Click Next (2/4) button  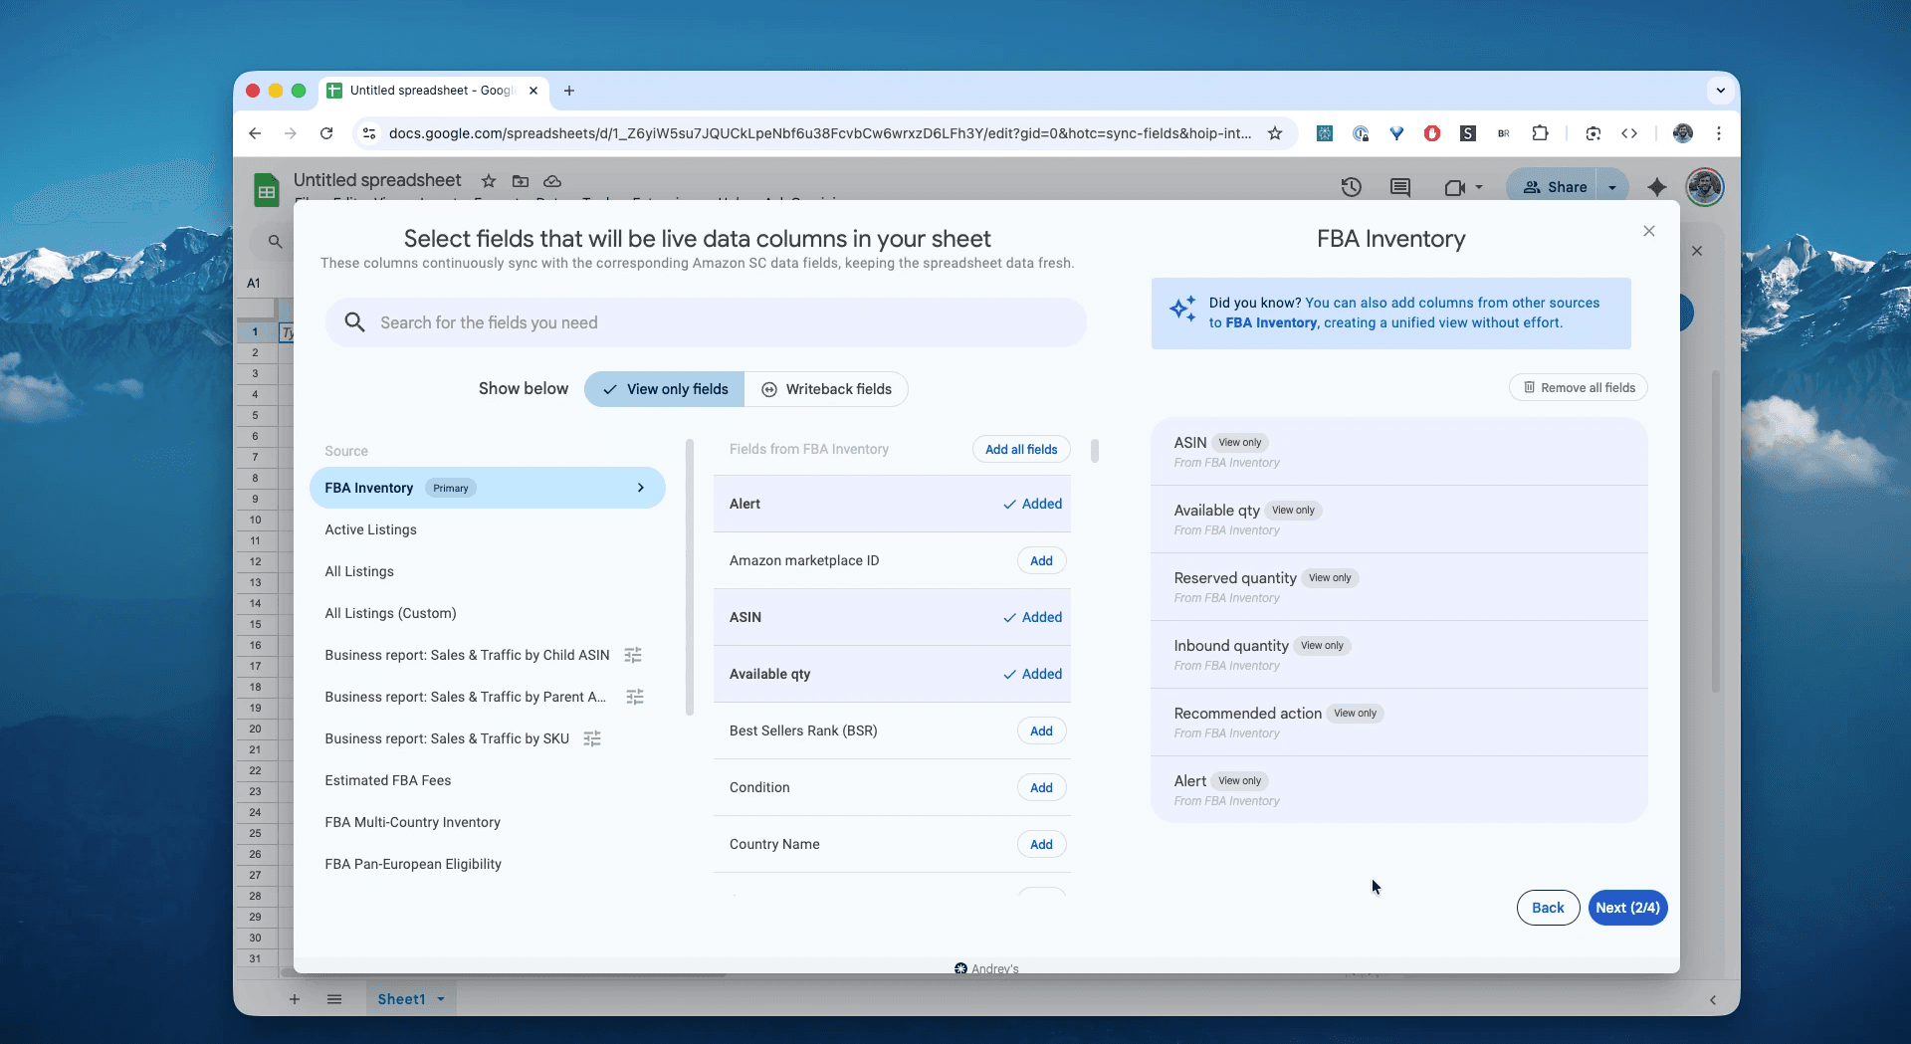tap(1627, 908)
